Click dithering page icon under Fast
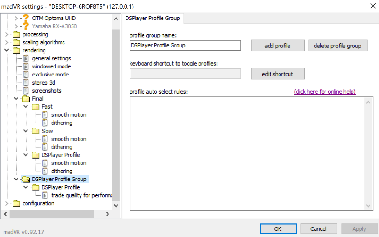 click(45, 123)
